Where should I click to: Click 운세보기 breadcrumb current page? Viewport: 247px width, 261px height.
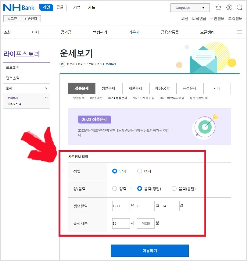coord(111,64)
